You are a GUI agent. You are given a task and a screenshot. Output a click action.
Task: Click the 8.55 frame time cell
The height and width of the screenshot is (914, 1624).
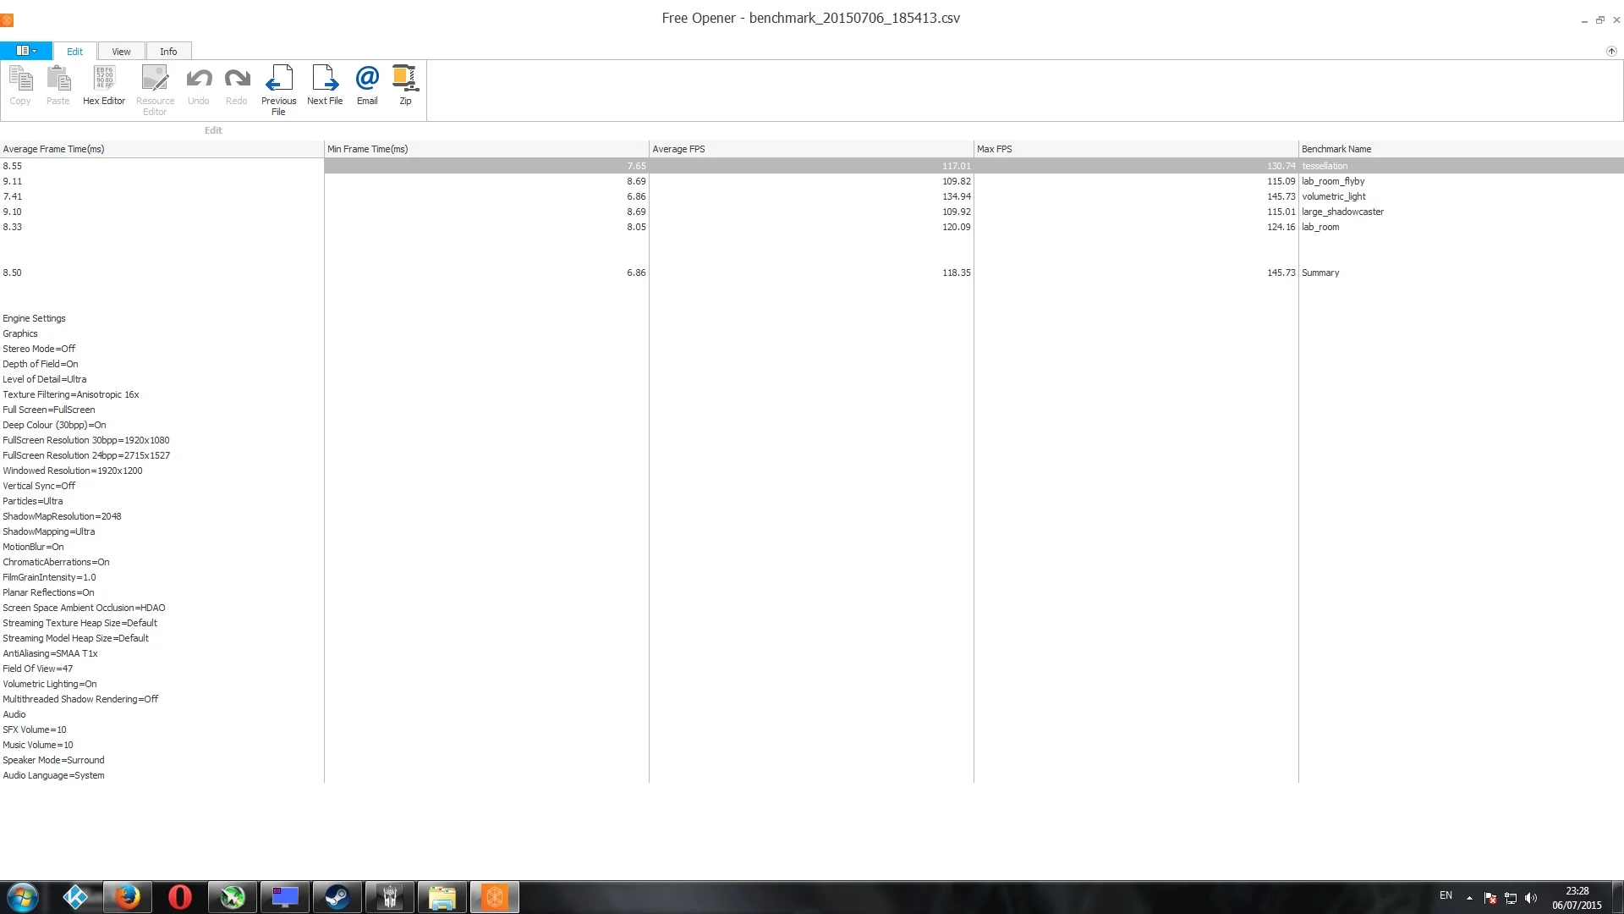(162, 166)
